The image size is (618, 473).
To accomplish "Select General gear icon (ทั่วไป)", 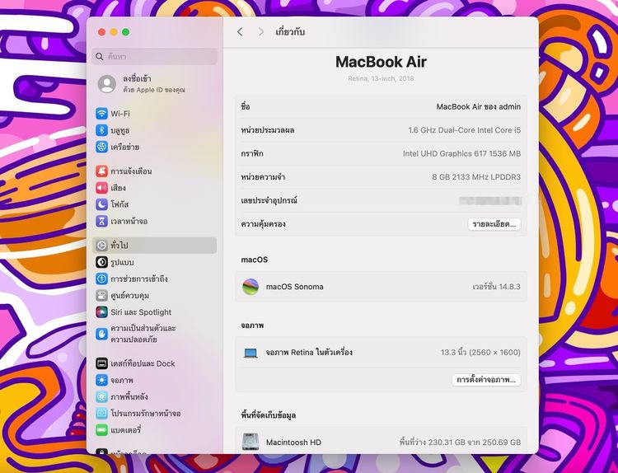I will [101, 246].
